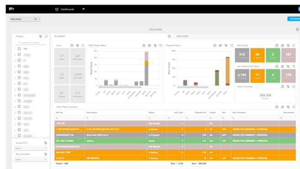Select the 2,705 In Progress job cards tile

[242, 76]
